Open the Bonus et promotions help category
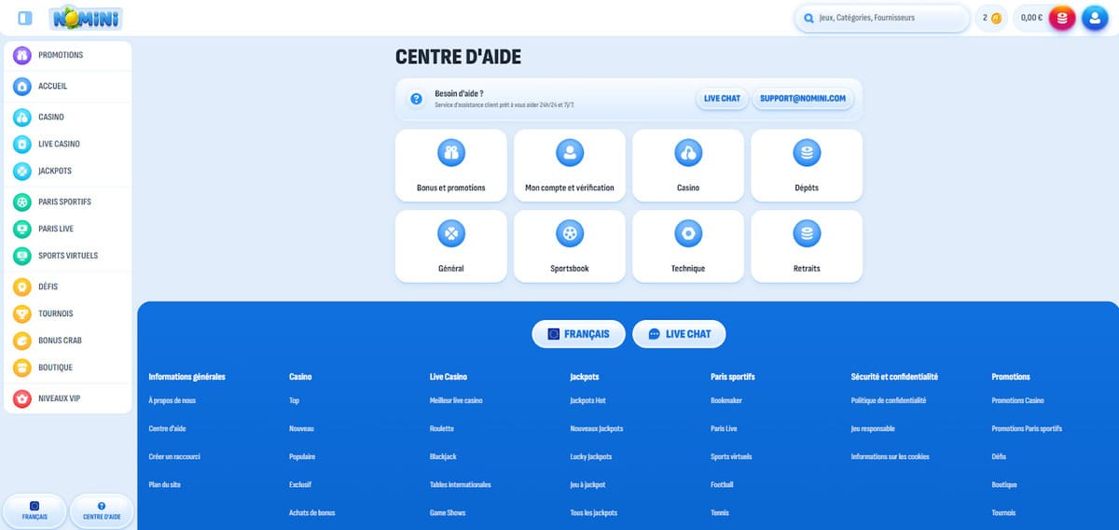1119x530 pixels. (x=451, y=165)
